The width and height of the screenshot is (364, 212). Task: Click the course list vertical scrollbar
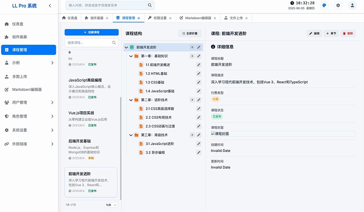click(121, 148)
